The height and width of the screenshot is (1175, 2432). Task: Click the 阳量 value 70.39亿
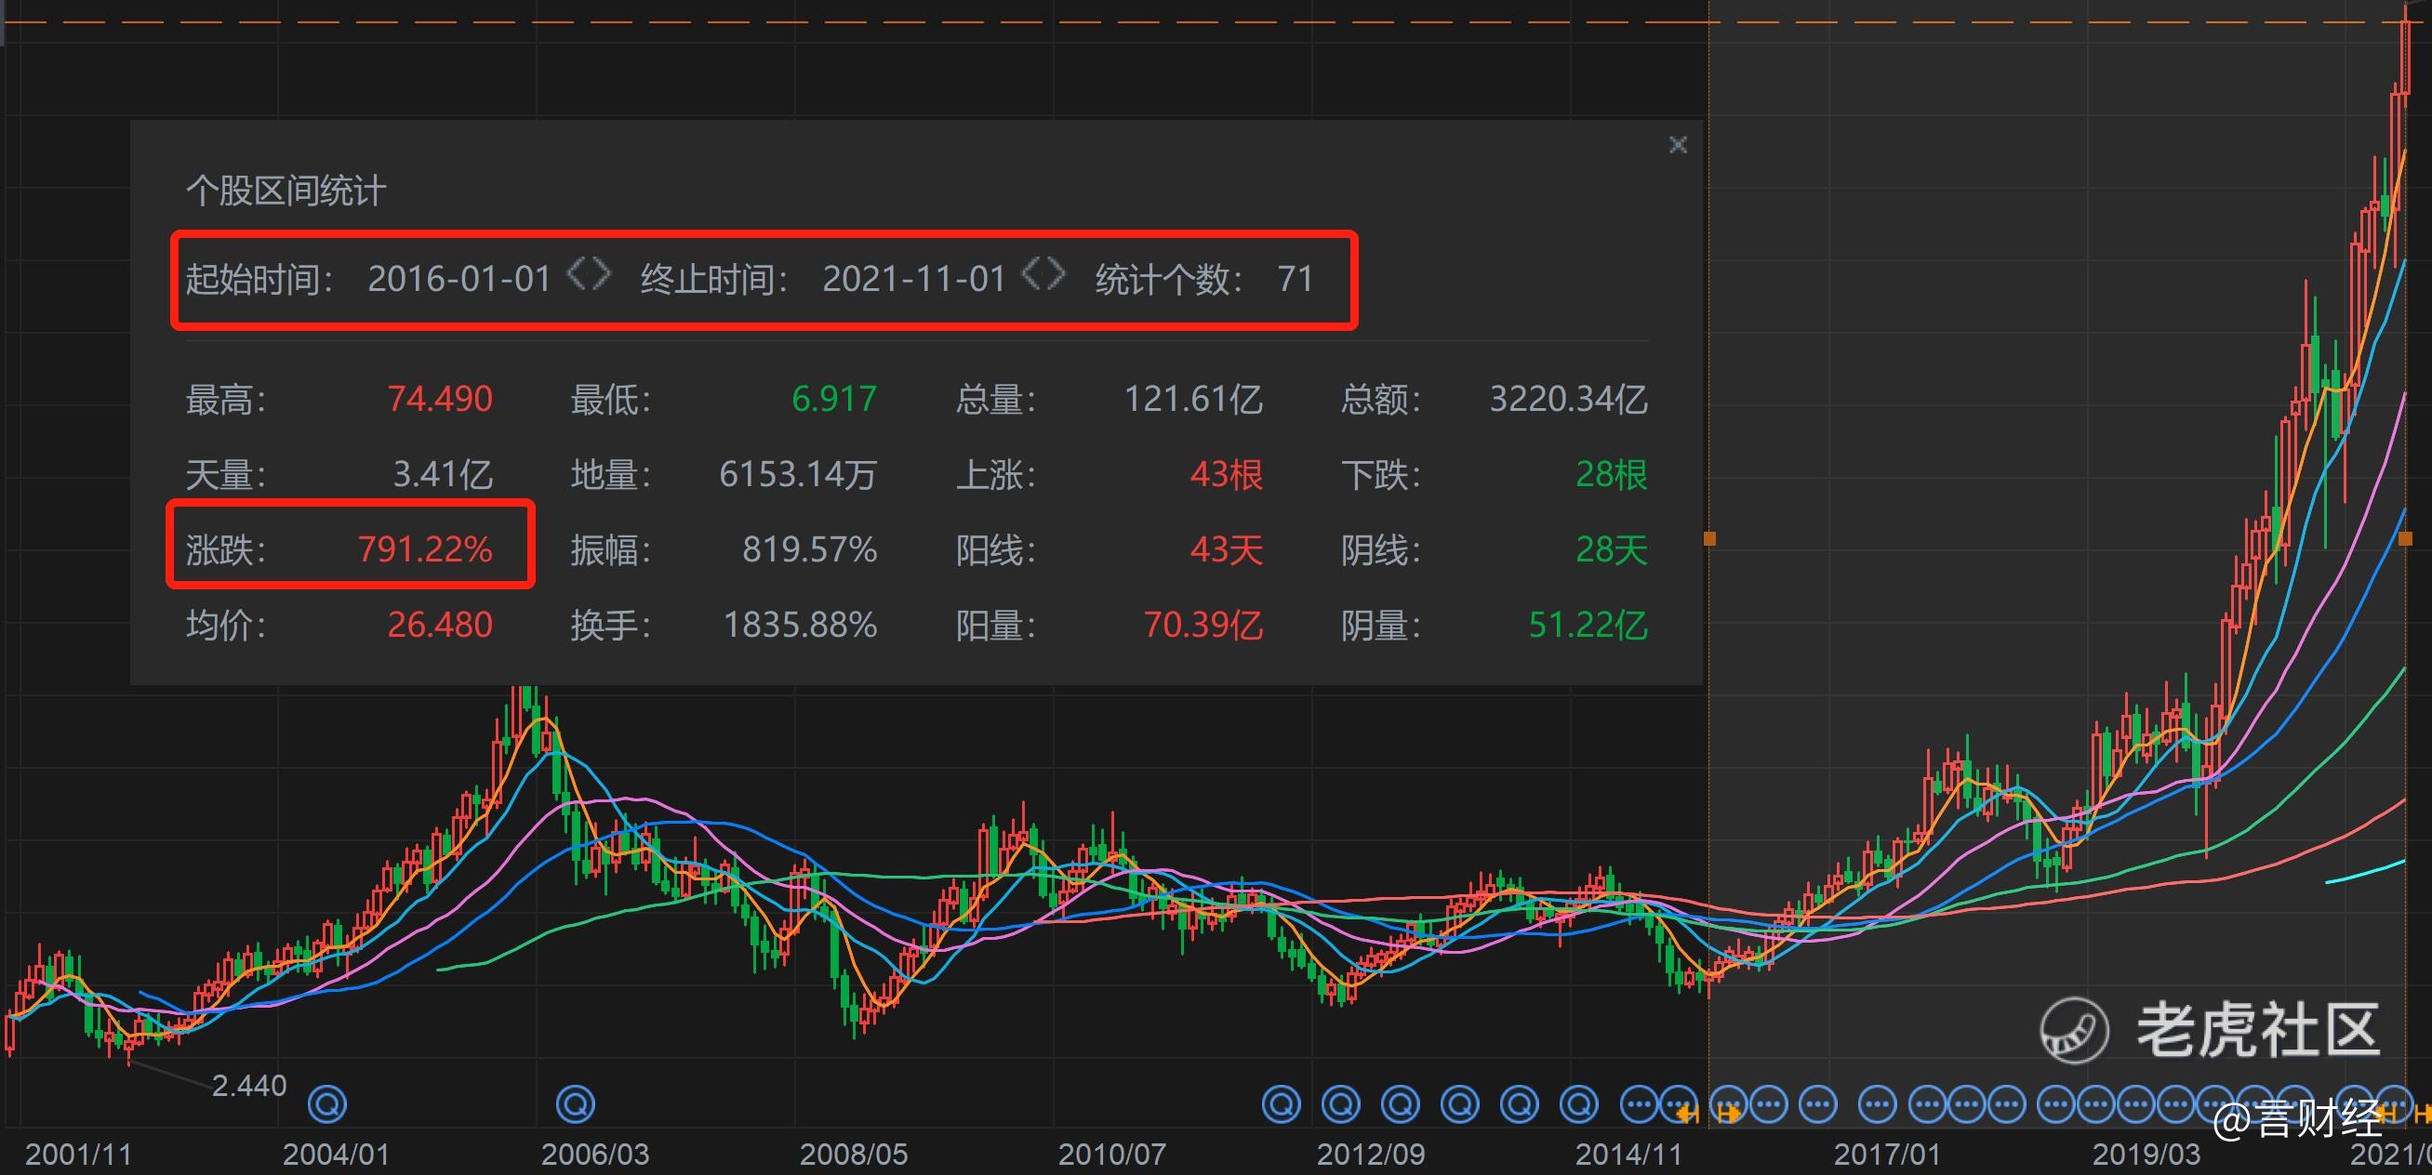click(1203, 625)
